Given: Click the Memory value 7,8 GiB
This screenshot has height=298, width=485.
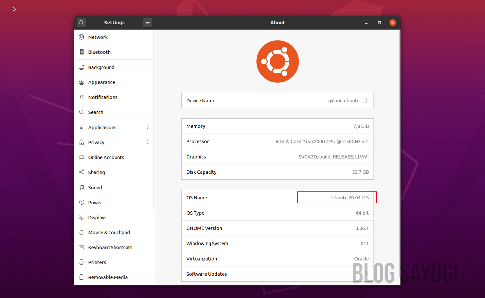Looking at the screenshot, I should (x=361, y=126).
